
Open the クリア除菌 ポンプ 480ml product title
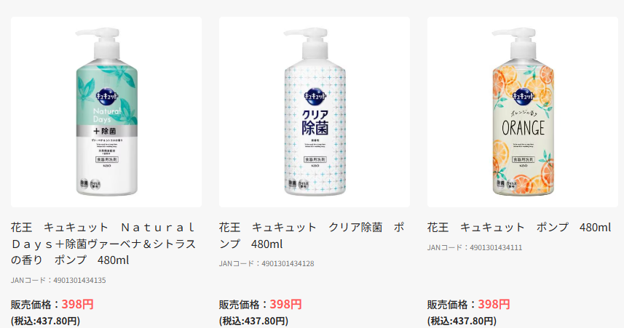point(312,236)
